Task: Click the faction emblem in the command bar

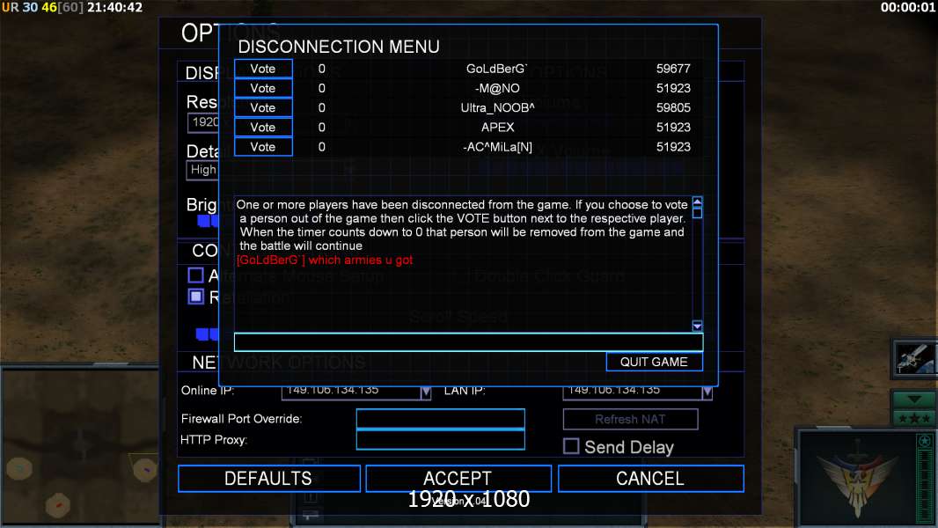Action: (x=857, y=477)
